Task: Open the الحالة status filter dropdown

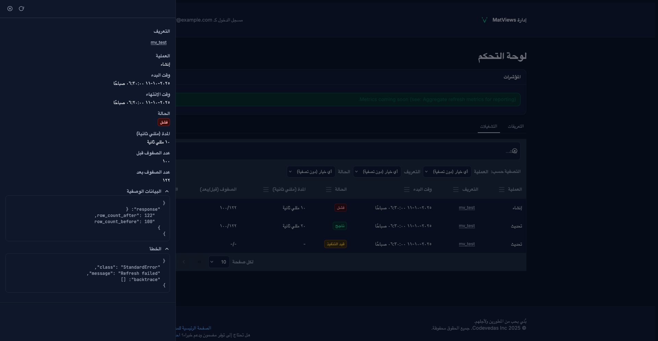Action: (311, 172)
